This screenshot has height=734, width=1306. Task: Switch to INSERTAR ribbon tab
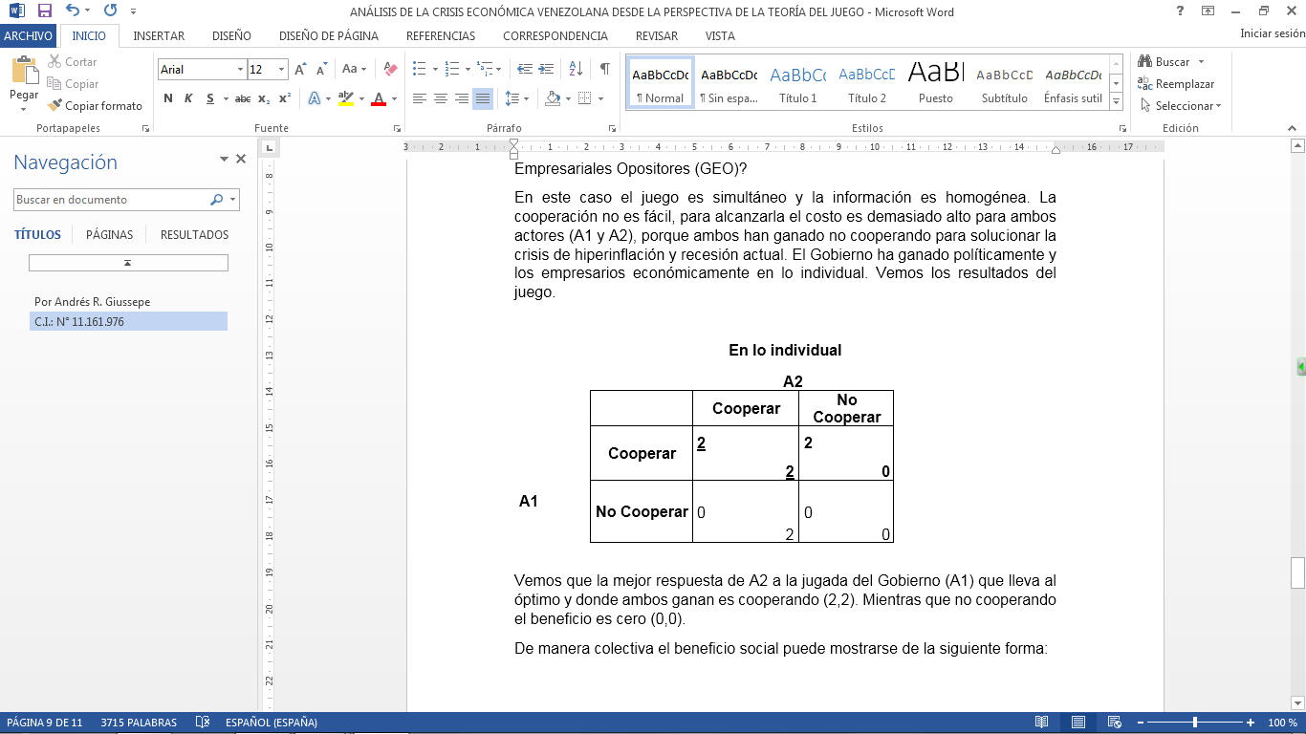[x=159, y=36]
